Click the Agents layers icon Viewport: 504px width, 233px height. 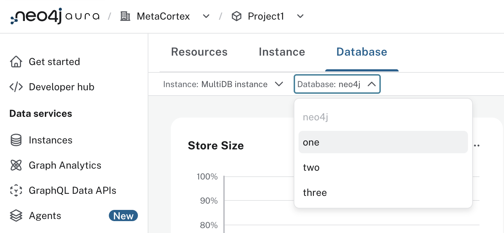click(16, 216)
